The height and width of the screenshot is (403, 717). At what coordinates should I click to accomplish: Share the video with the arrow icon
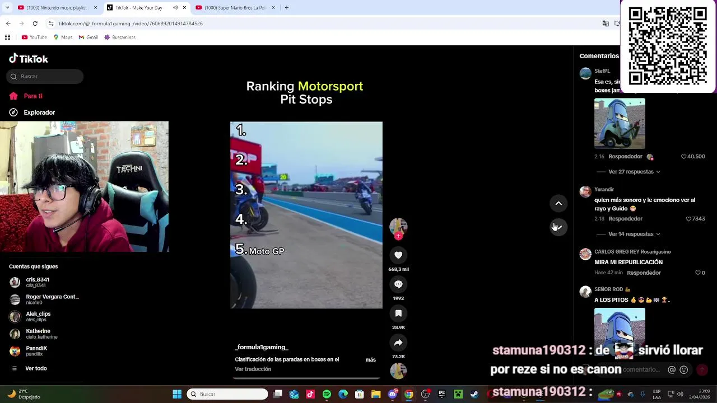(398, 343)
